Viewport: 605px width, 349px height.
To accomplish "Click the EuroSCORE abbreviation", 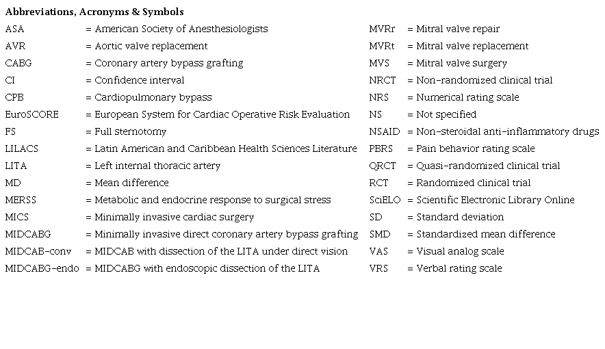I will coord(31,114).
